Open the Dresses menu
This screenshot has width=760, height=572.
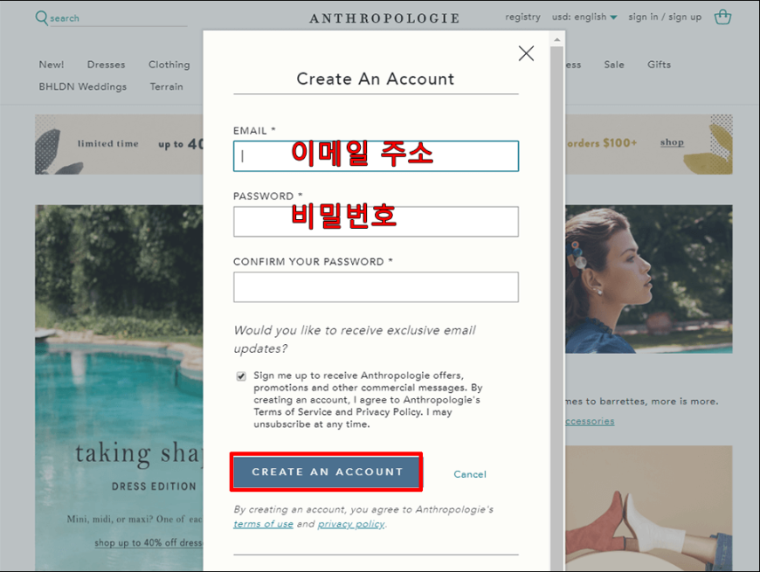(107, 65)
